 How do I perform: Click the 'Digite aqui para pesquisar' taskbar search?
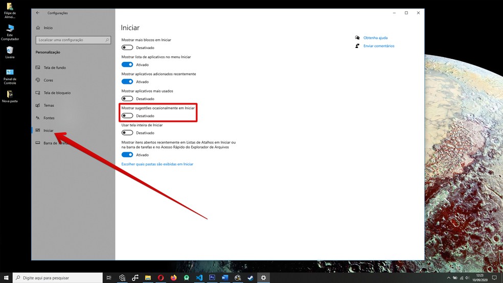pos(58,277)
